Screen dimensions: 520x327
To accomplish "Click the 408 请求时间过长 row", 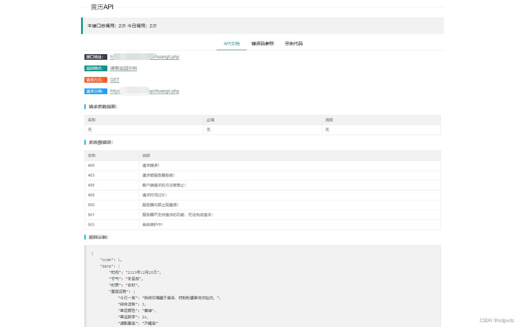I will coord(262,195).
